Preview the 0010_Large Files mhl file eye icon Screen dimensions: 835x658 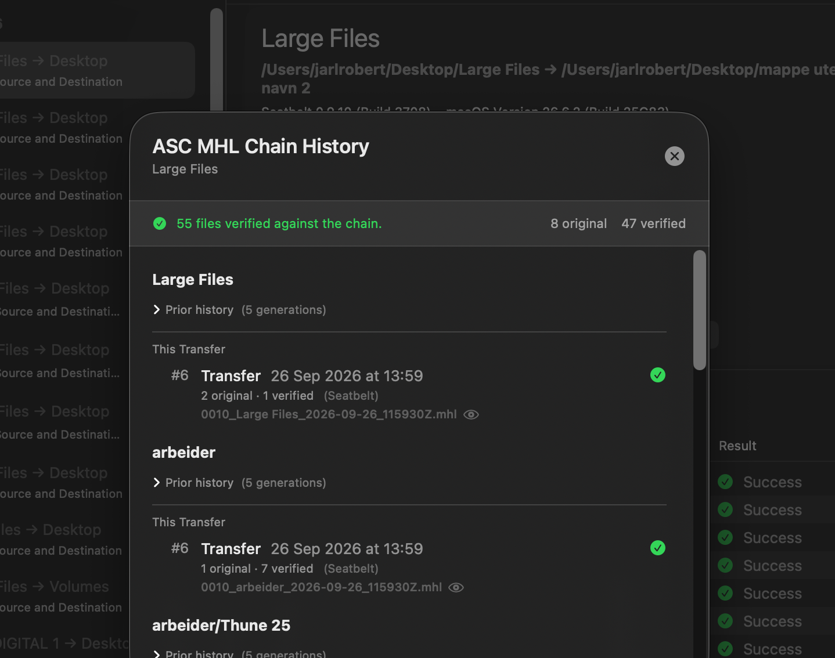coord(471,414)
